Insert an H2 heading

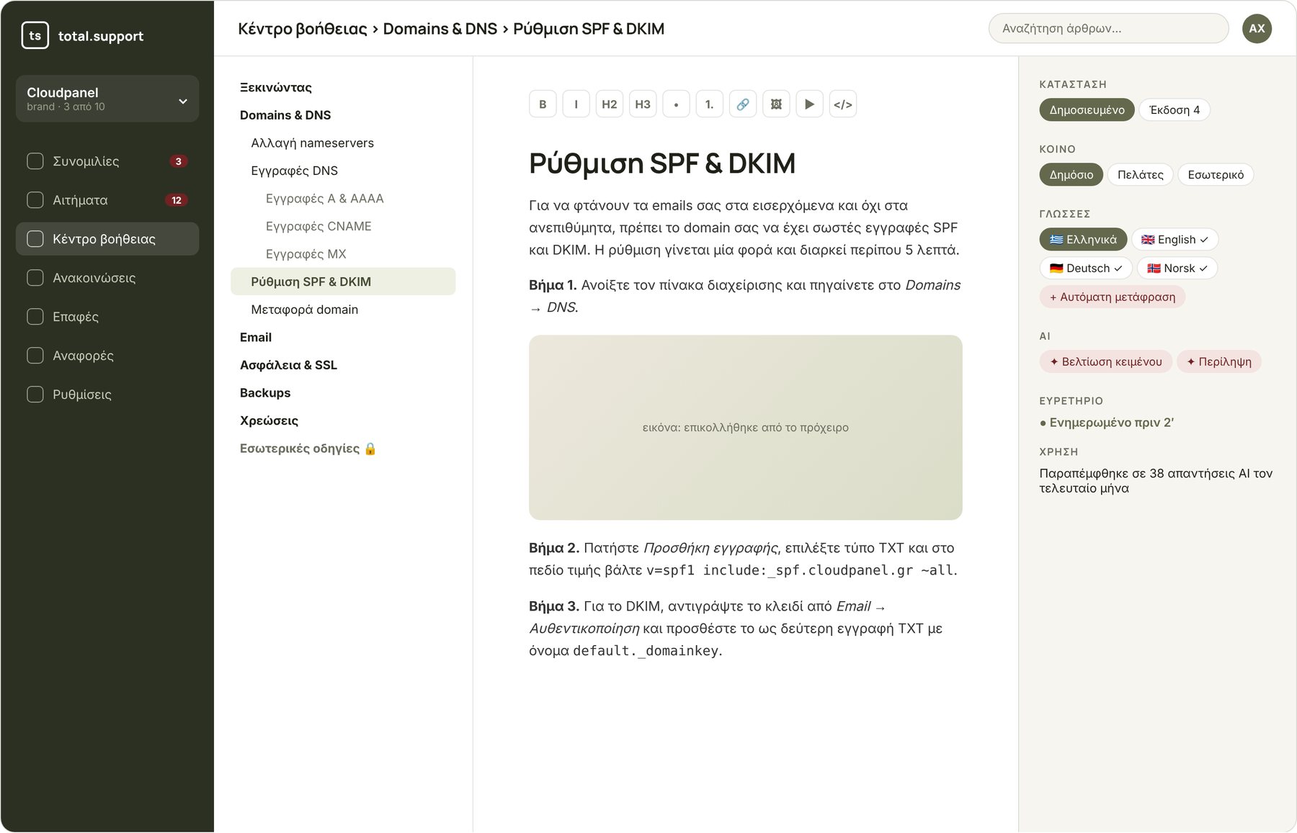pos(610,104)
